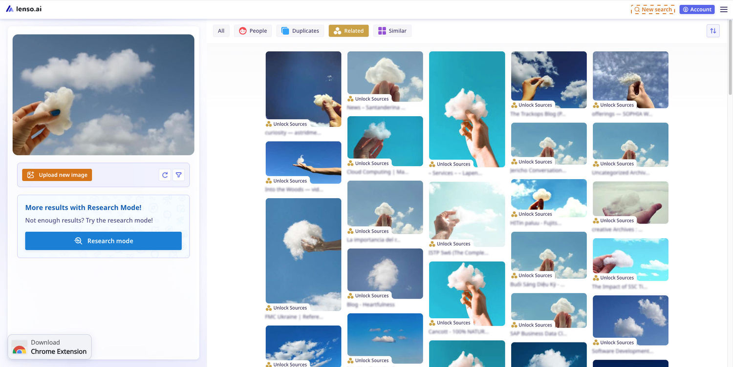Select the All results tab

(221, 31)
